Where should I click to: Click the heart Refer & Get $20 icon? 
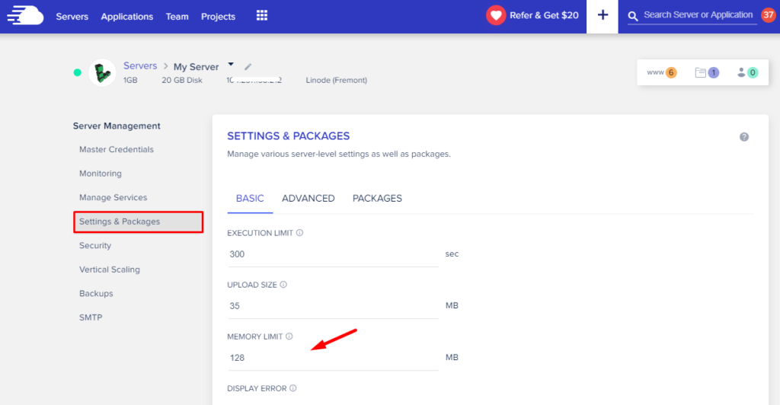click(x=496, y=16)
